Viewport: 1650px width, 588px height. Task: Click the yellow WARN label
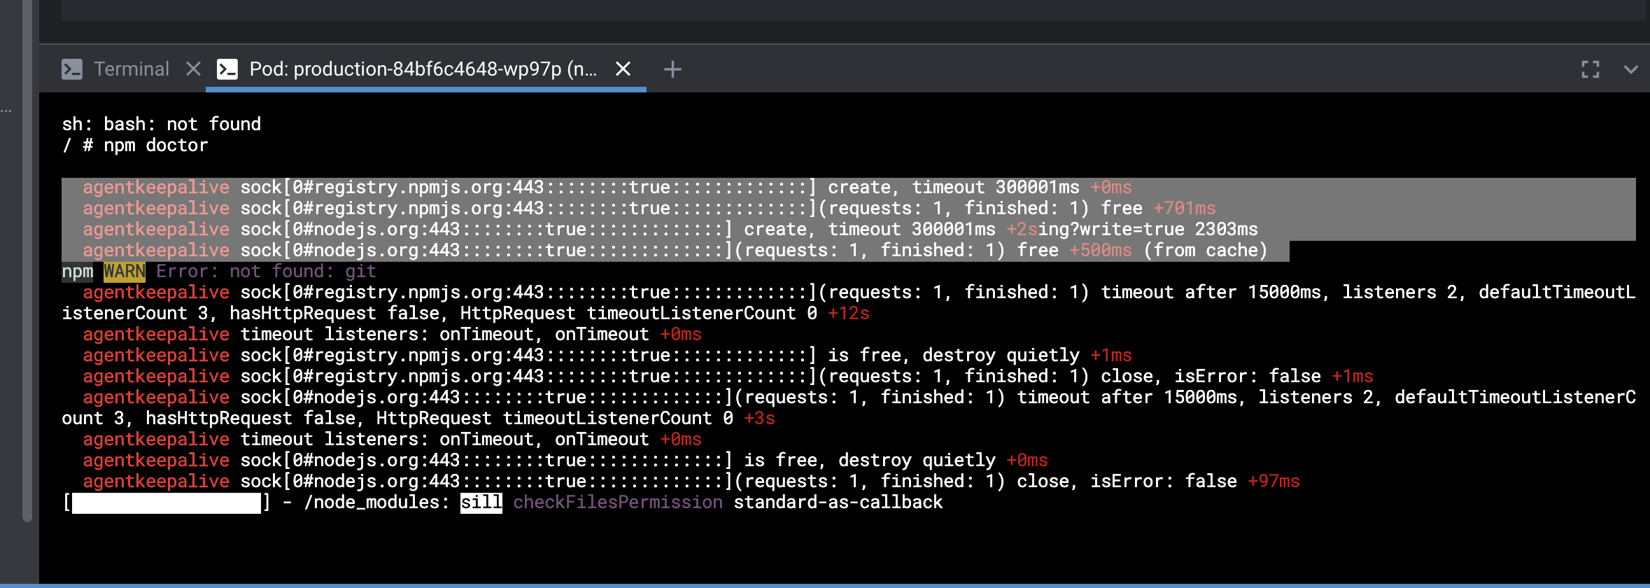(x=125, y=271)
